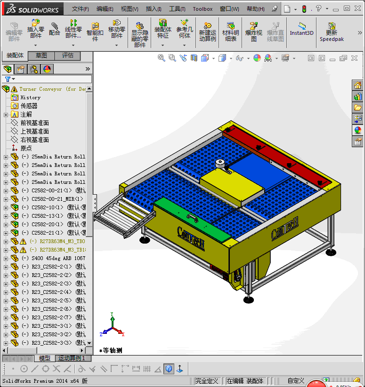Expand Assembly Features dropdown arrow

pyautogui.click(x=162, y=45)
